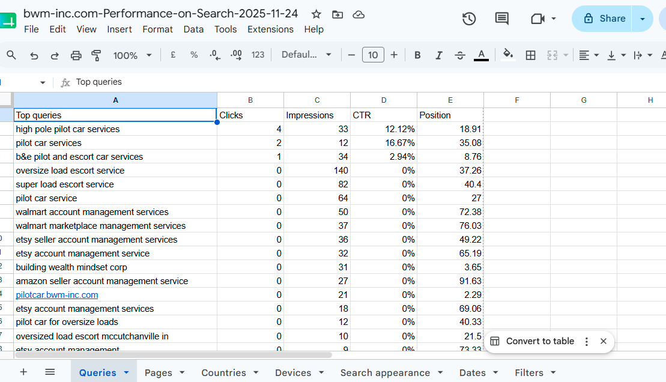This screenshot has height=382, width=666.
Task: Show the all sheets list
Action: pos(50,372)
